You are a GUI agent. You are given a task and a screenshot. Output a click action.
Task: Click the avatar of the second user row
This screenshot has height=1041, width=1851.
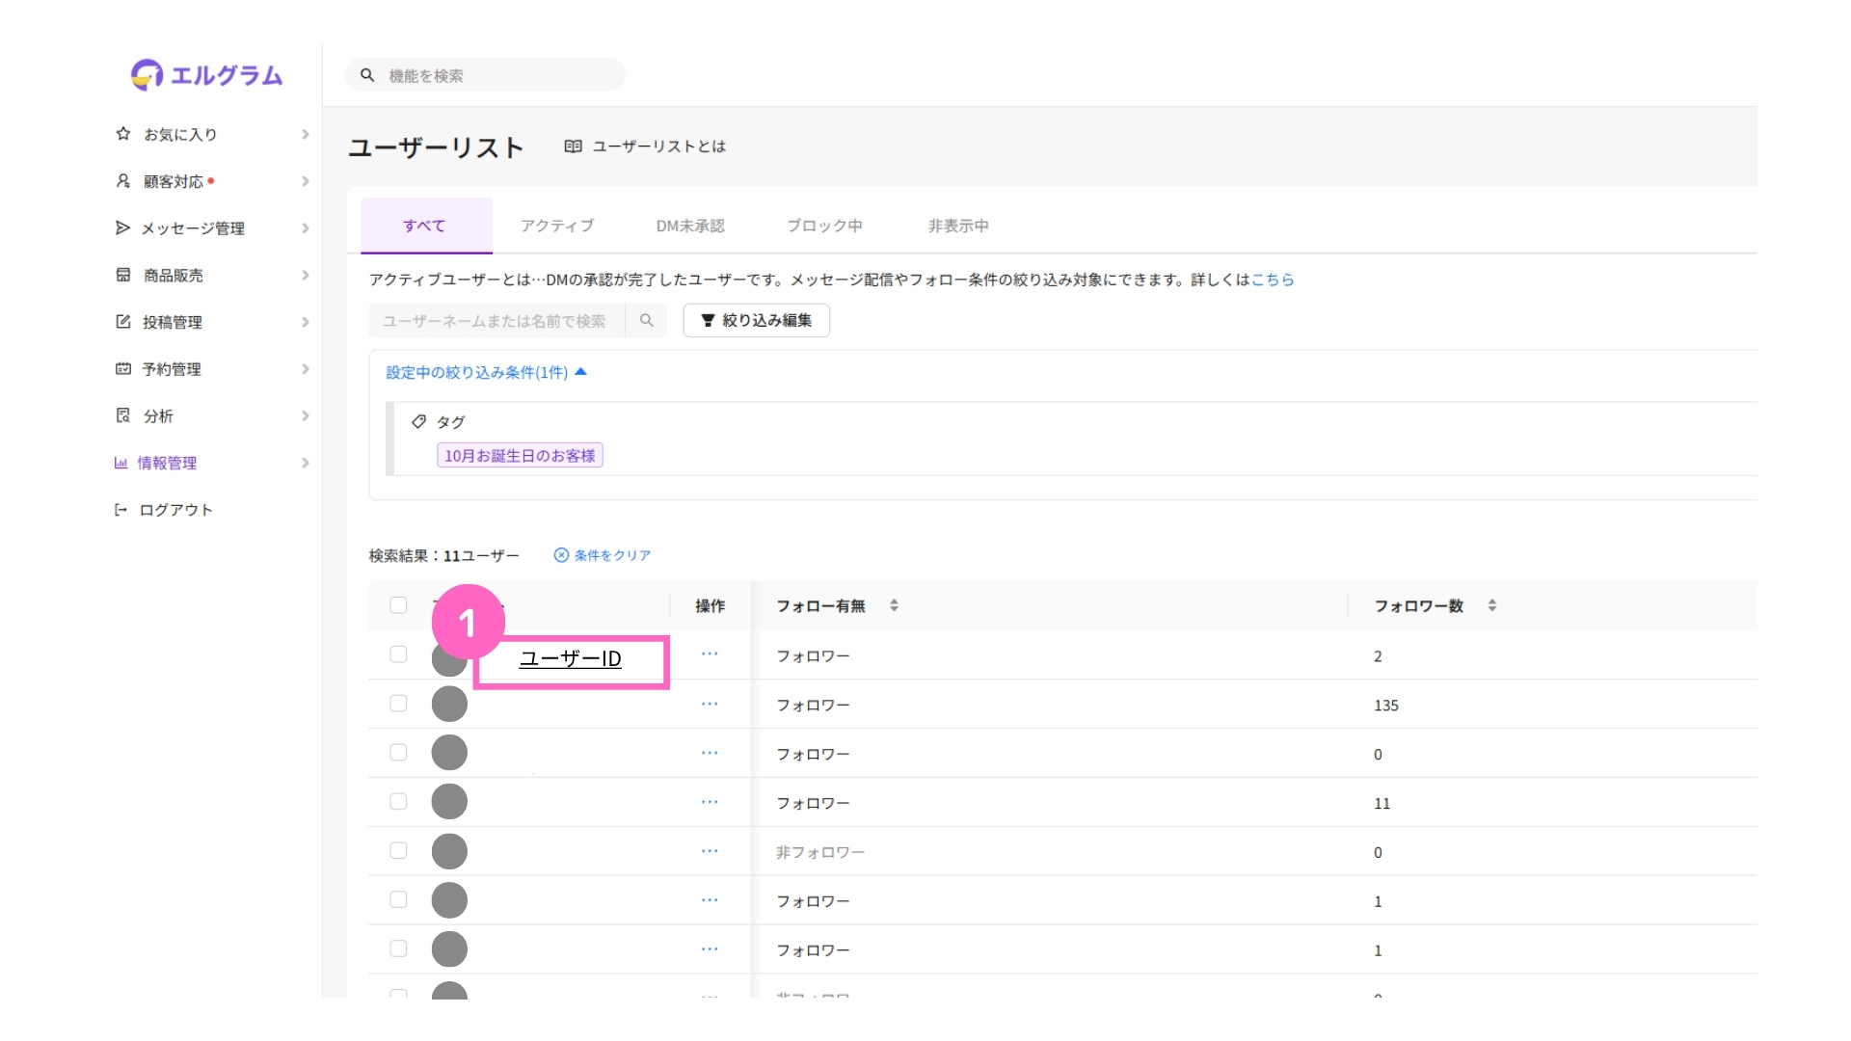pos(449,705)
